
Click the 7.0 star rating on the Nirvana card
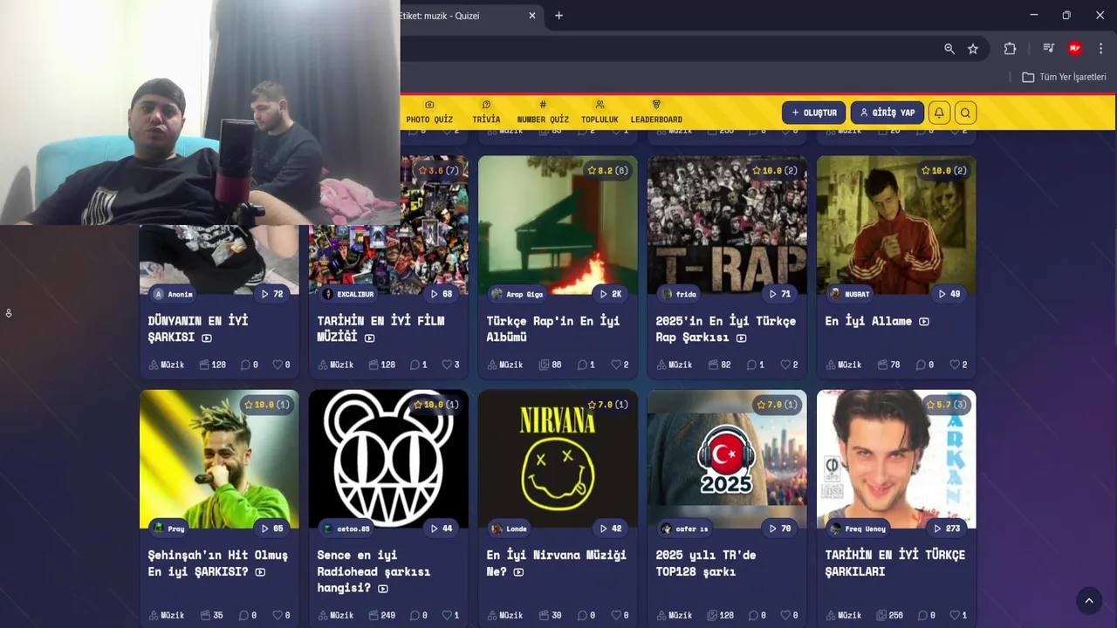point(607,404)
